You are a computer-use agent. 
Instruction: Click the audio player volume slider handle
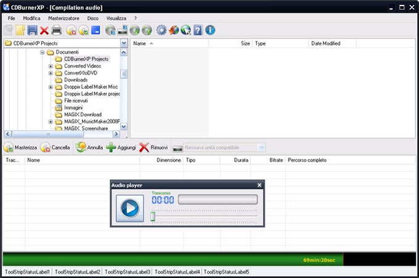coord(153,216)
